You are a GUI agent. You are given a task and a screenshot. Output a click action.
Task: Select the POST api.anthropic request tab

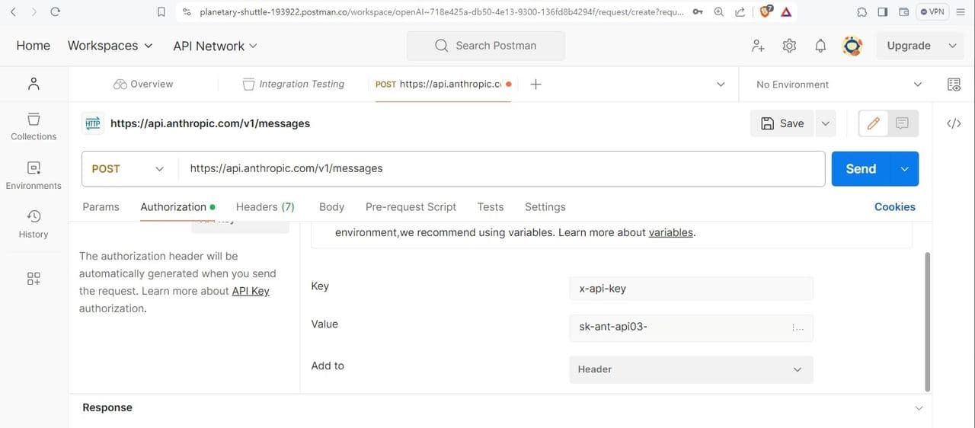click(x=442, y=84)
